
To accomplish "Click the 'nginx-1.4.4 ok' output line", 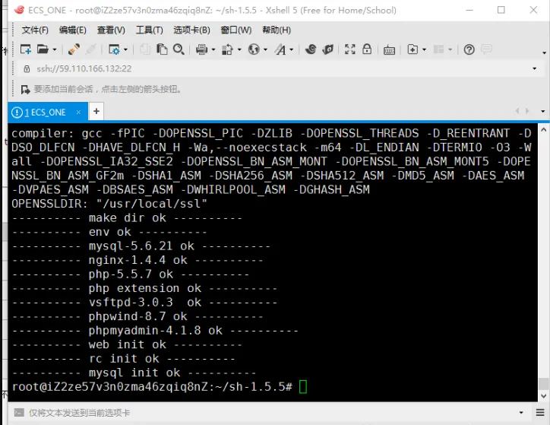I will 137,260.
